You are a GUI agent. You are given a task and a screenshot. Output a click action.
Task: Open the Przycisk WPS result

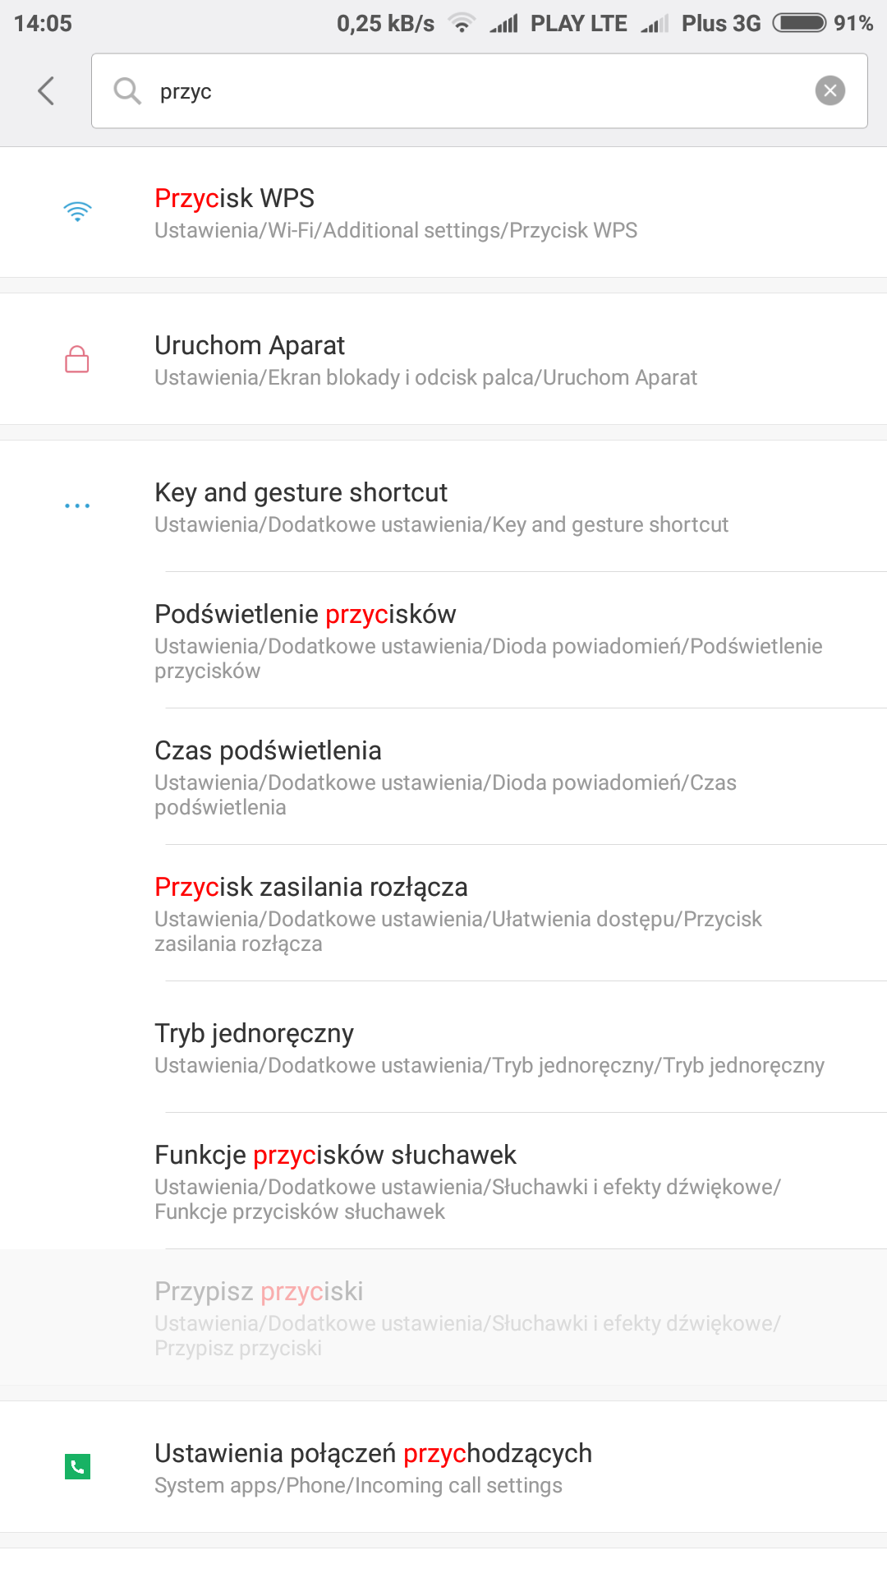click(x=443, y=212)
